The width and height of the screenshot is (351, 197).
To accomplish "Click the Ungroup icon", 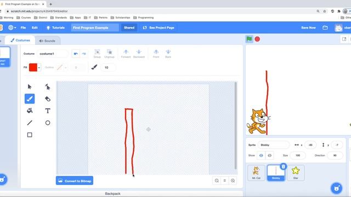I will coord(109,54).
